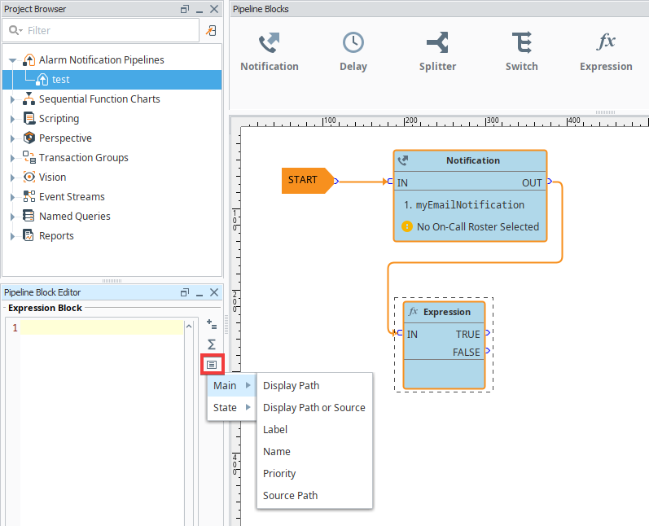
Task: Click the warning icon beside No On-Call Roster
Action: pyautogui.click(x=407, y=227)
